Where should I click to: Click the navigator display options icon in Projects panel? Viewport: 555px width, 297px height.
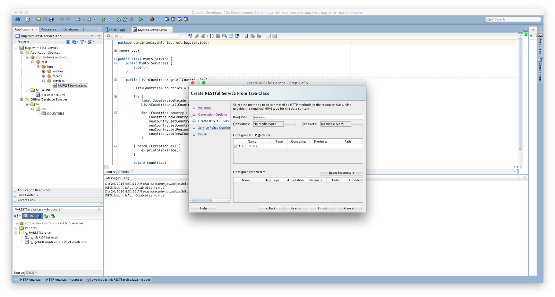coord(90,42)
